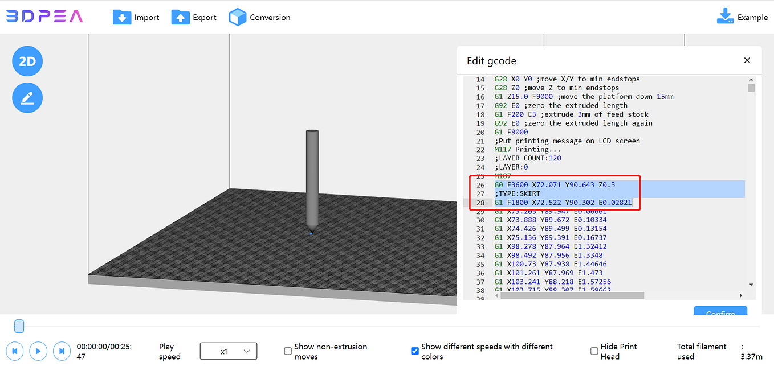Close the Edit gcode dialog
This screenshot has height=375, width=774.
pos(747,60)
